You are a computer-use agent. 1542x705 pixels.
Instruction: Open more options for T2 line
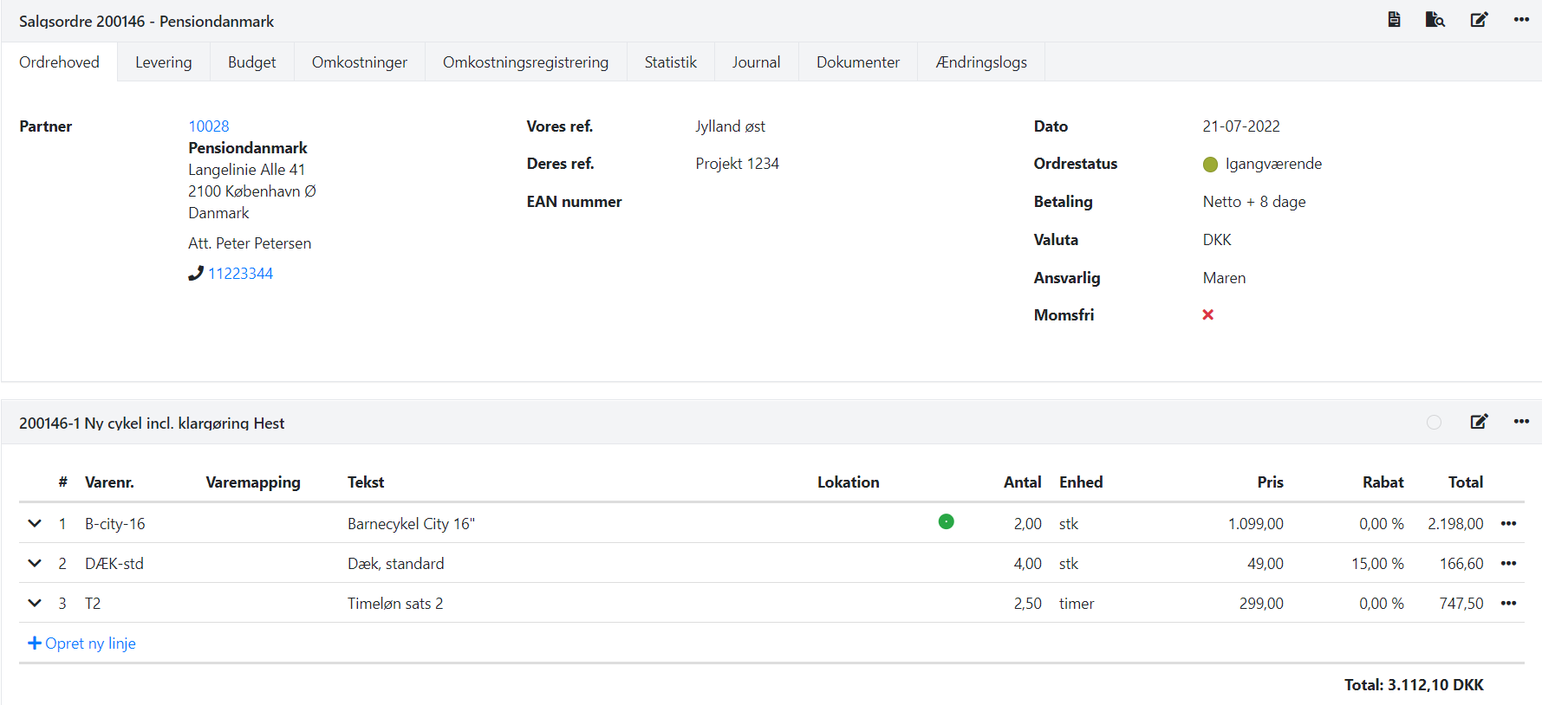click(x=1508, y=603)
